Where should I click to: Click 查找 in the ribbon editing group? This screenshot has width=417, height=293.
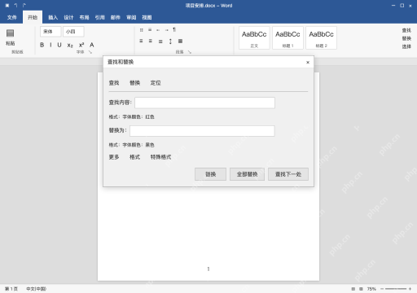click(406, 30)
